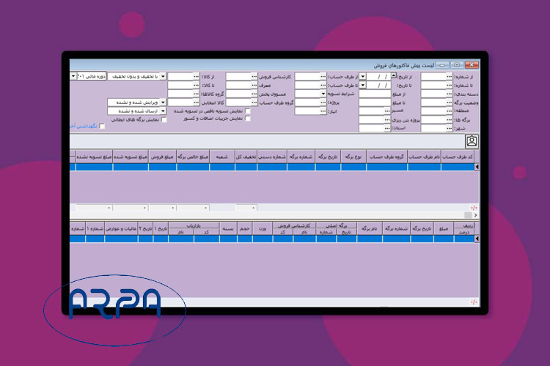Click the نگهداشتن link text

click(89, 127)
